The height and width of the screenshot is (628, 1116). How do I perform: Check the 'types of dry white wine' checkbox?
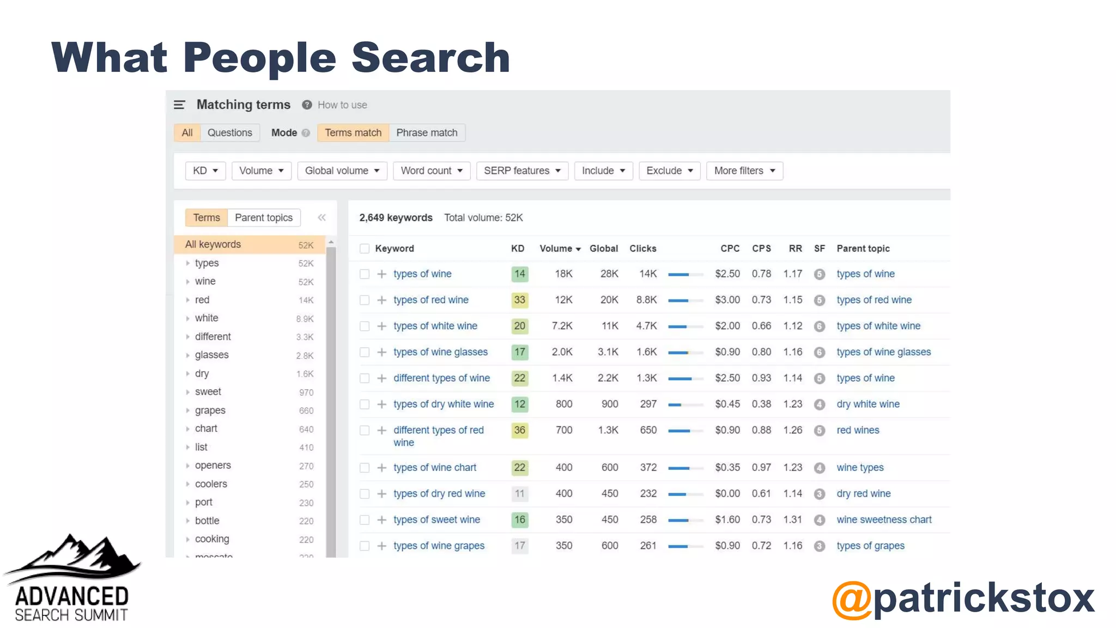(x=365, y=404)
